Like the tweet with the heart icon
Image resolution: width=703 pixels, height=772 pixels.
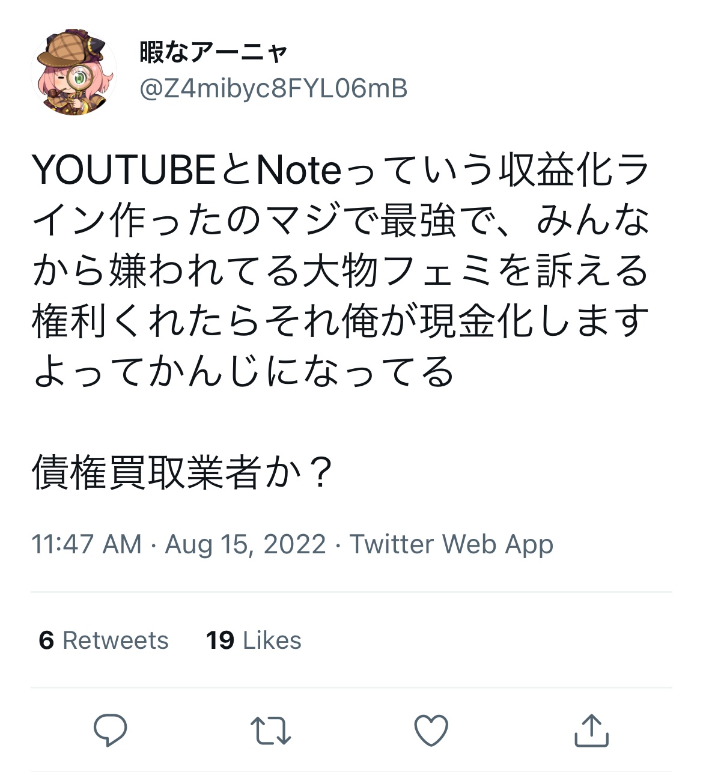(431, 731)
